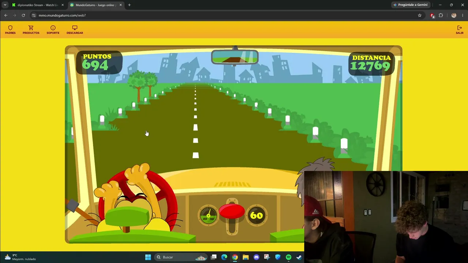Image resolution: width=468 pixels, height=263 pixels.
Task: Open Snipping Tool from the taskbar
Action: coord(267,257)
